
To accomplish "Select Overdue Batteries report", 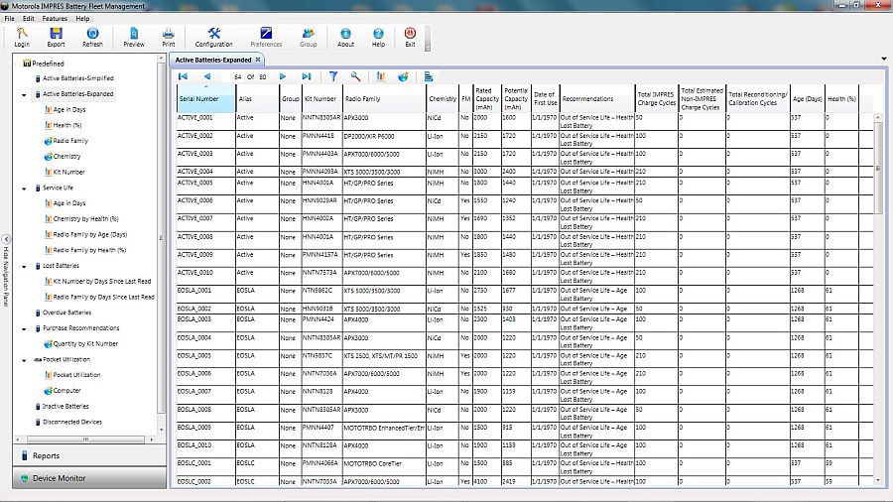I will [x=66, y=313].
